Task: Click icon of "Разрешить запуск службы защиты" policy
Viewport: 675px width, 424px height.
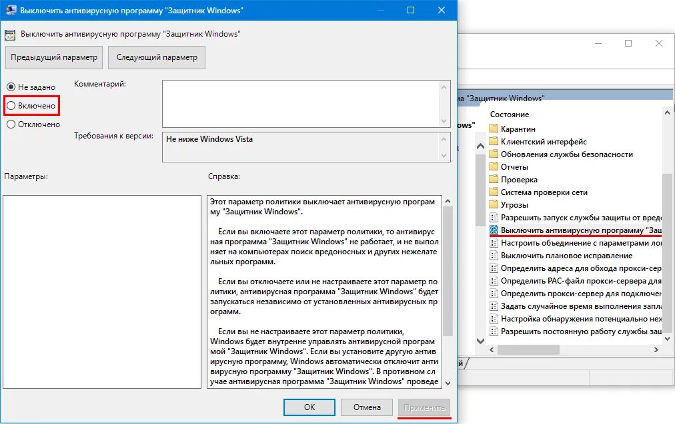Action: tap(494, 218)
